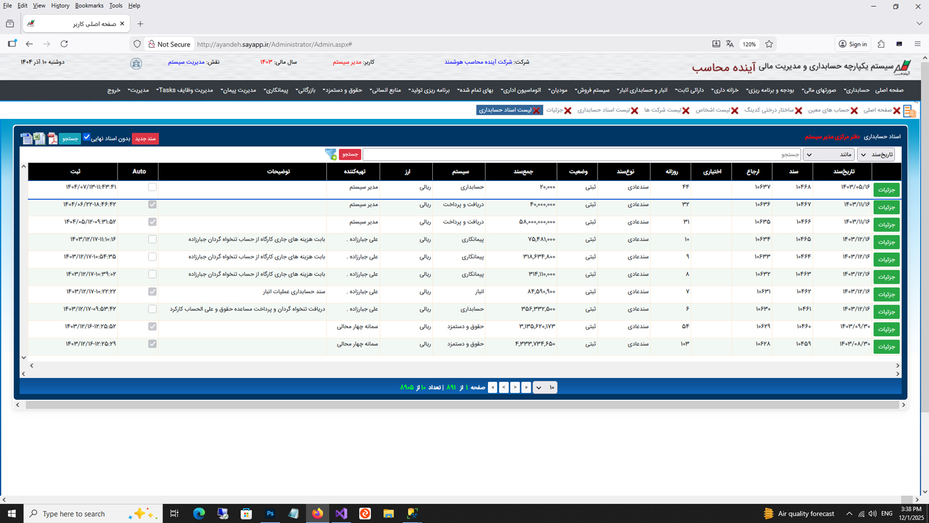Click the Firefox translate page icon

(730, 44)
